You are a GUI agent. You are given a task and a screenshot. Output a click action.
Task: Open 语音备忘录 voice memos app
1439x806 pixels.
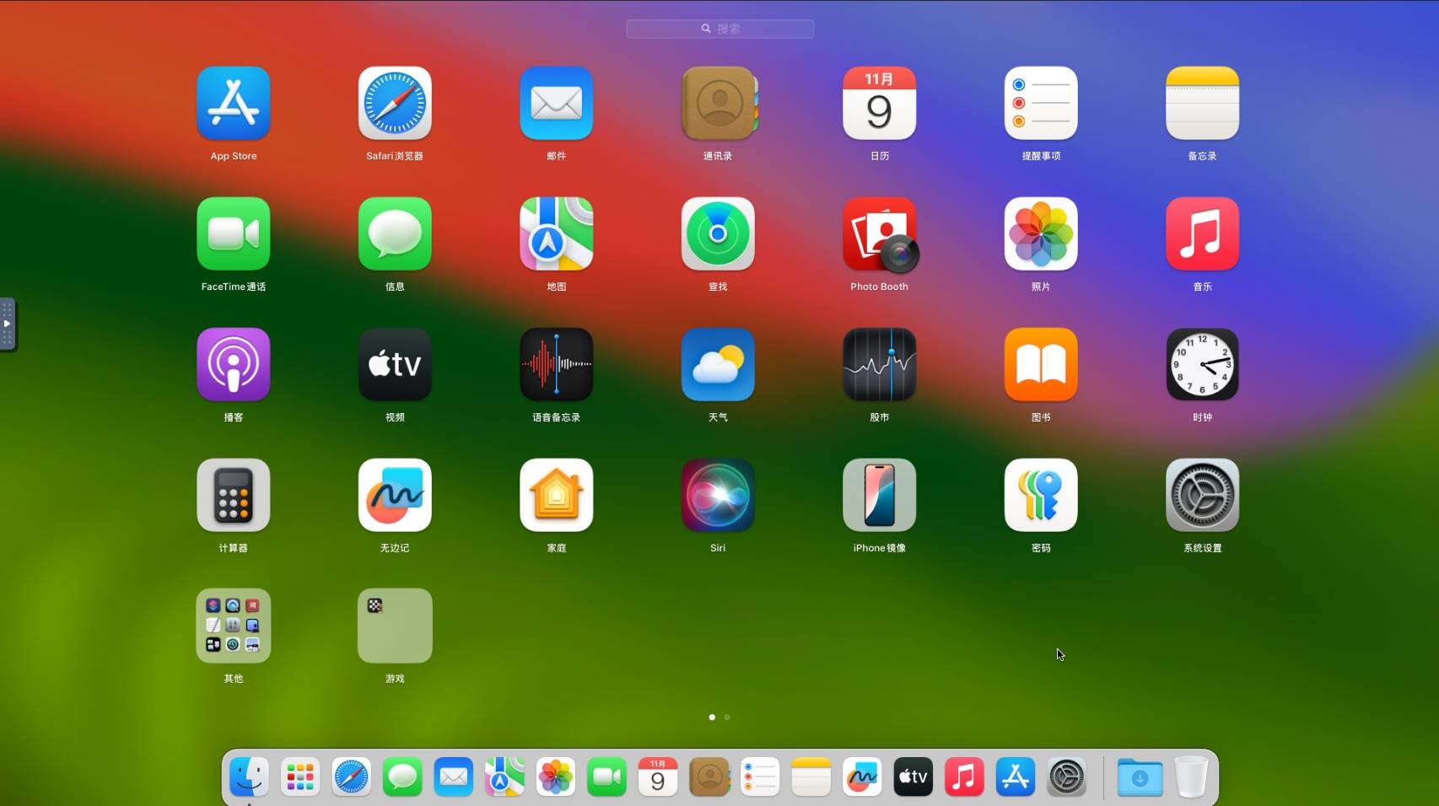pos(557,364)
